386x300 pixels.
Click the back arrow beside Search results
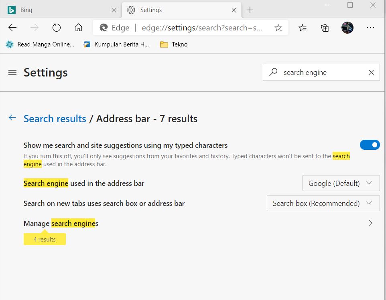[12, 118]
